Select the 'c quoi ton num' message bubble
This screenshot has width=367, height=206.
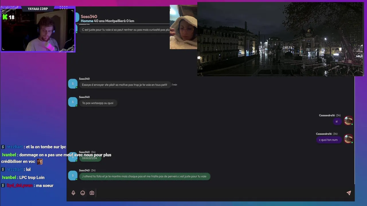[328, 140]
